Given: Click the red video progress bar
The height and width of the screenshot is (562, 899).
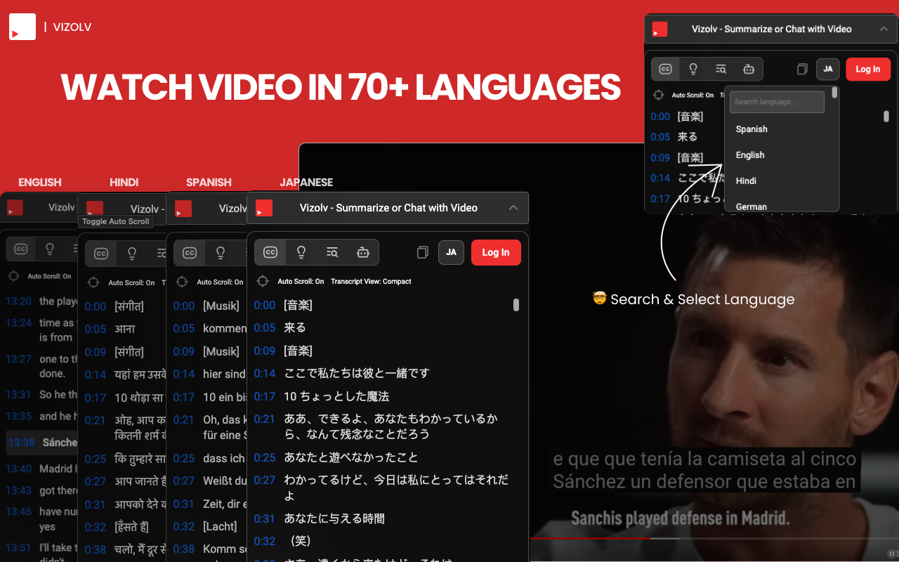Looking at the screenshot, I should click(x=589, y=538).
